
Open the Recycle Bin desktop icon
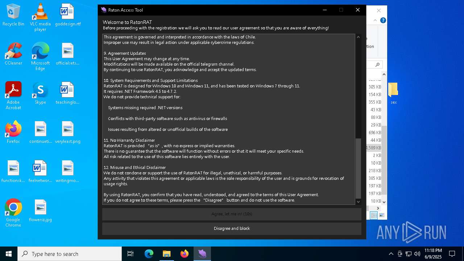pos(13,15)
